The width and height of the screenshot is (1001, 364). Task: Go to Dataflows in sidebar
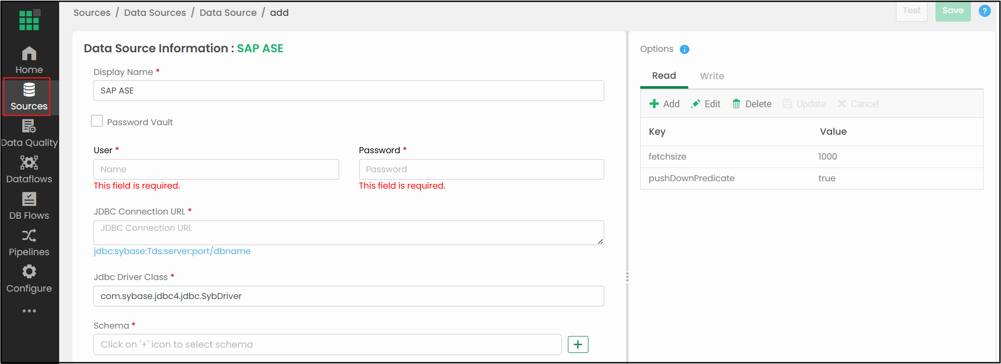(x=29, y=170)
